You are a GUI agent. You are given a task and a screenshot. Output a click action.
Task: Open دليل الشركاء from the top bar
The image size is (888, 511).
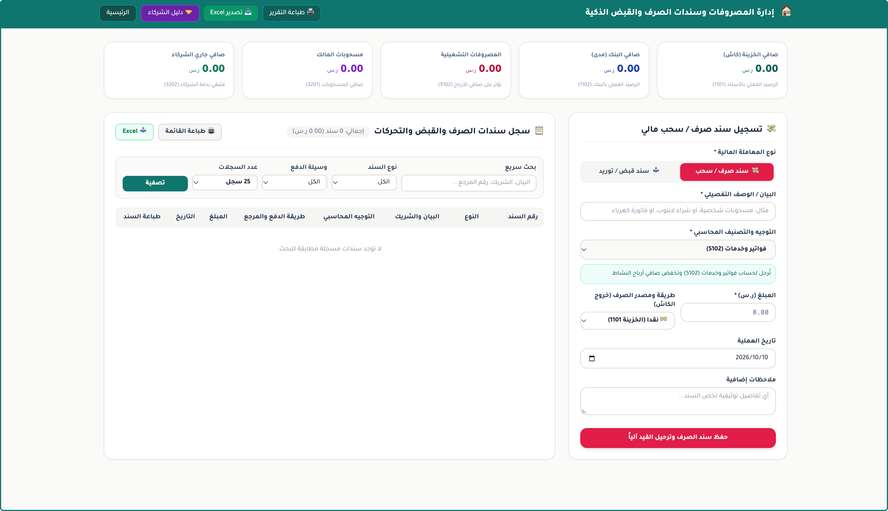tap(170, 13)
